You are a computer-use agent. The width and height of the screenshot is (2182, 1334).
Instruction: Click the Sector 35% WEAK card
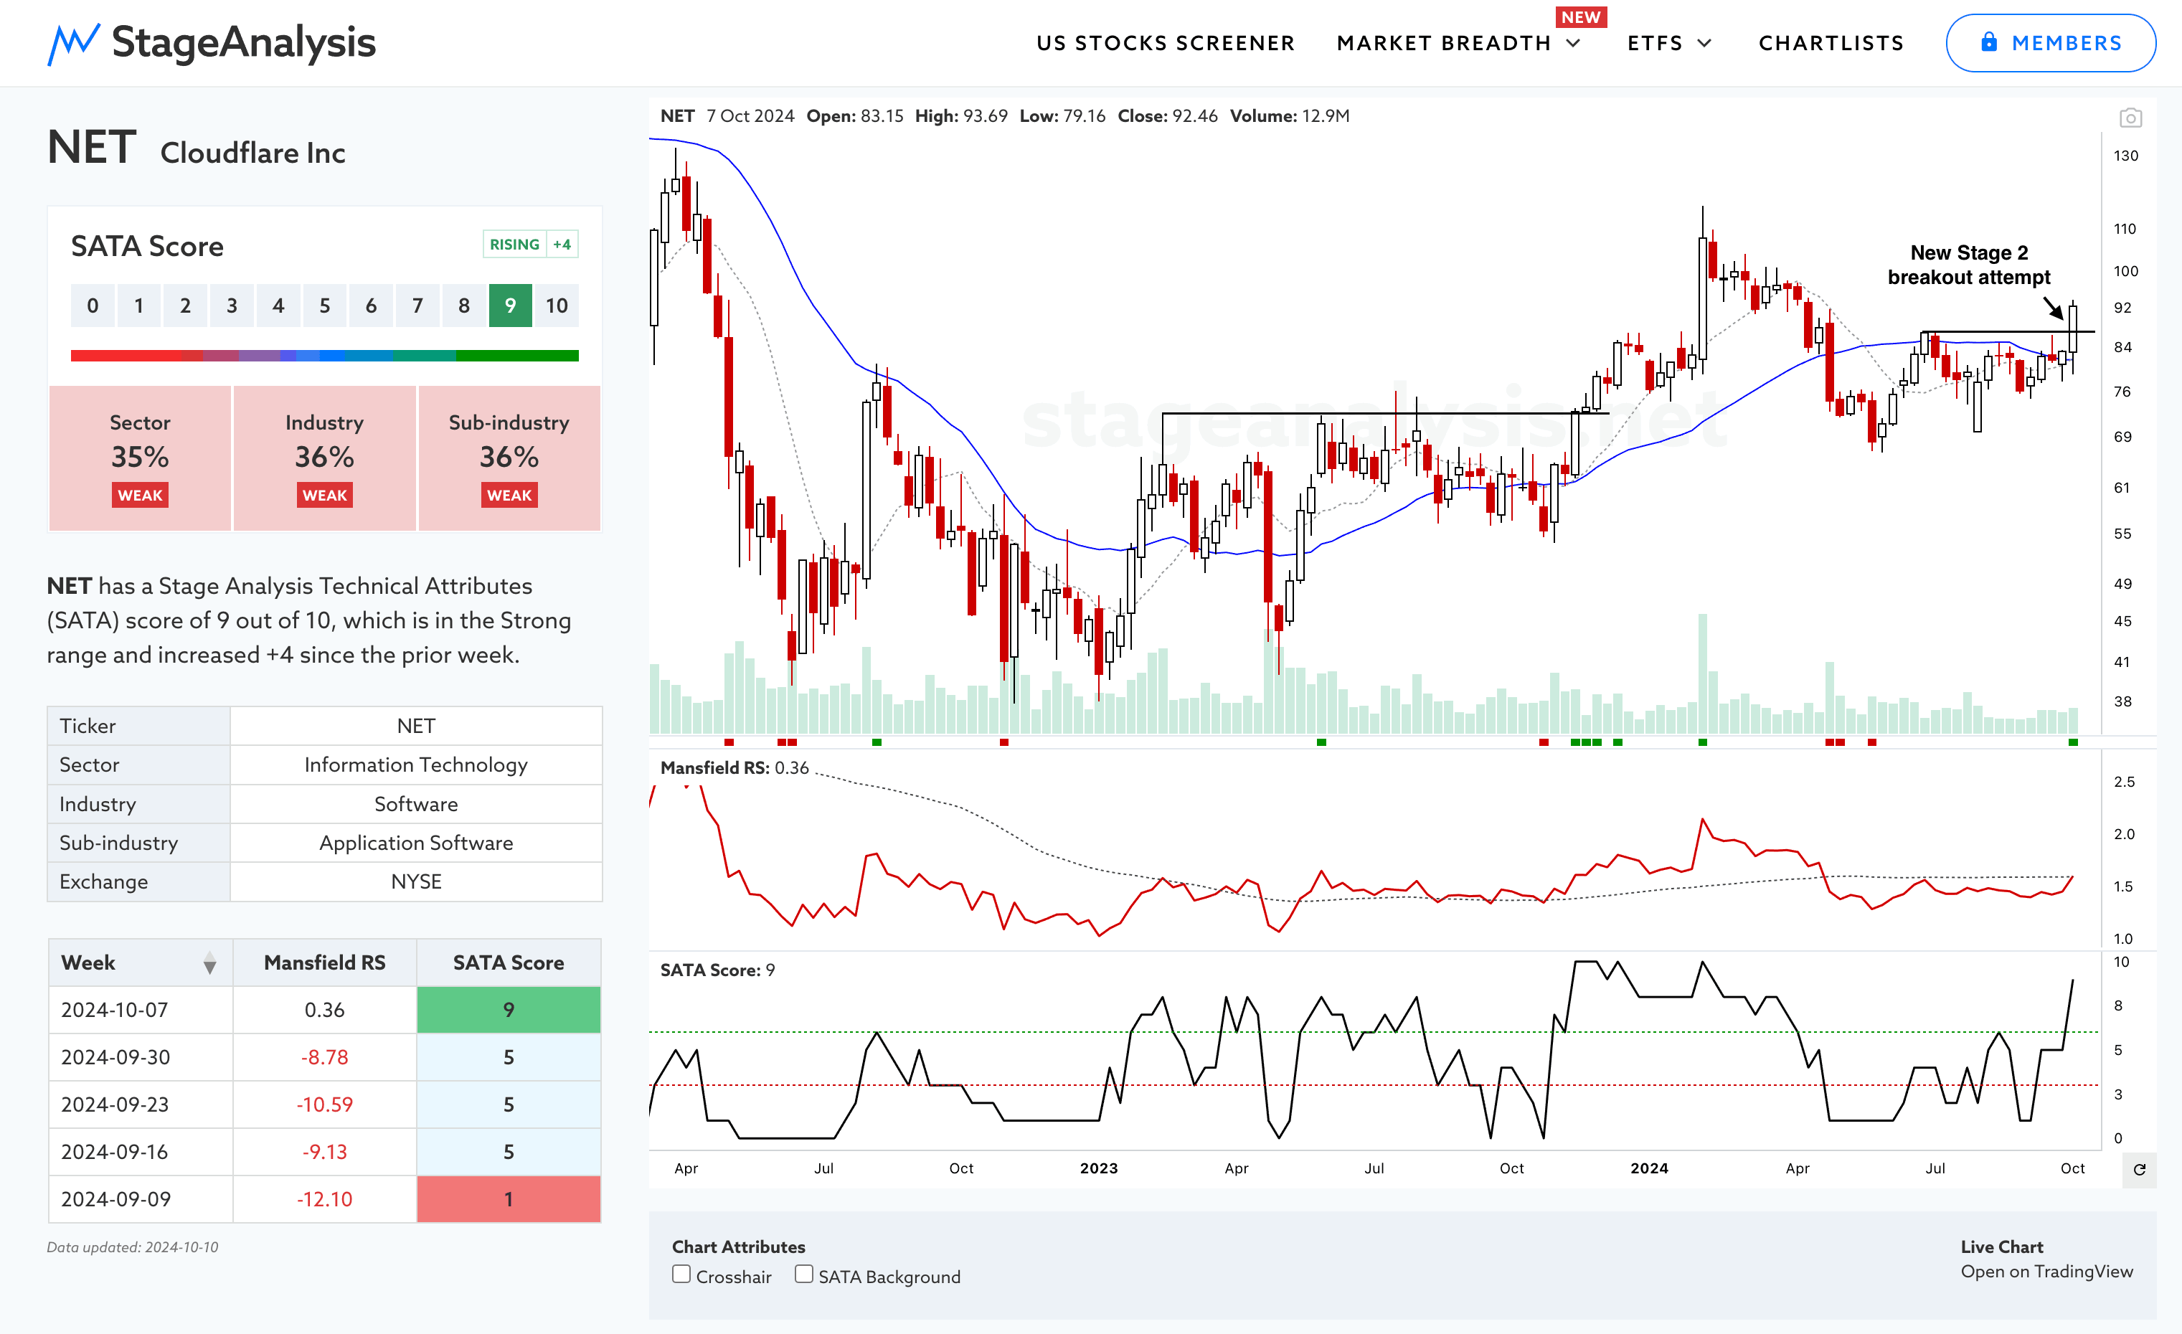click(x=140, y=458)
